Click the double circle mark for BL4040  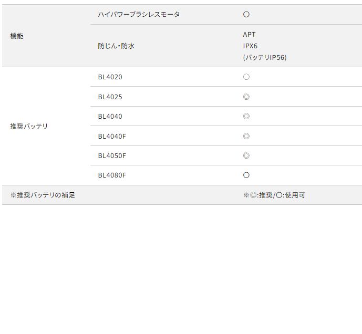246,117
